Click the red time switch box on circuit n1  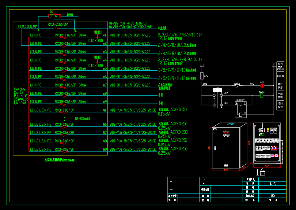point(98,32)
